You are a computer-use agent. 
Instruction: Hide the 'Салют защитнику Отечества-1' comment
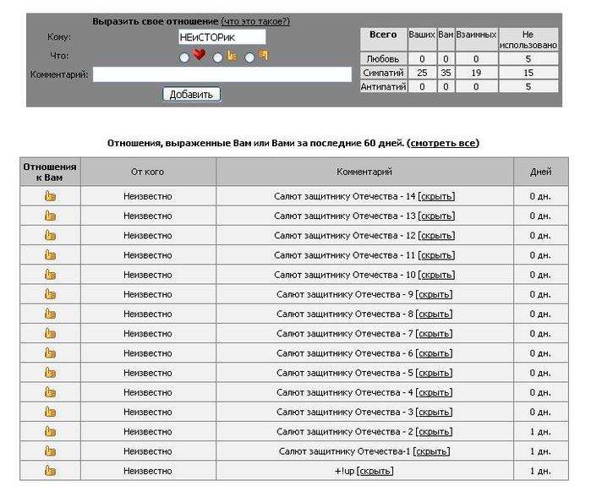pyautogui.click(x=431, y=451)
